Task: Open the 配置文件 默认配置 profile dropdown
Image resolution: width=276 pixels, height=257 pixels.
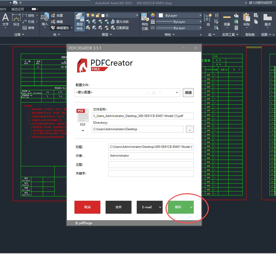Action: tap(177, 93)
